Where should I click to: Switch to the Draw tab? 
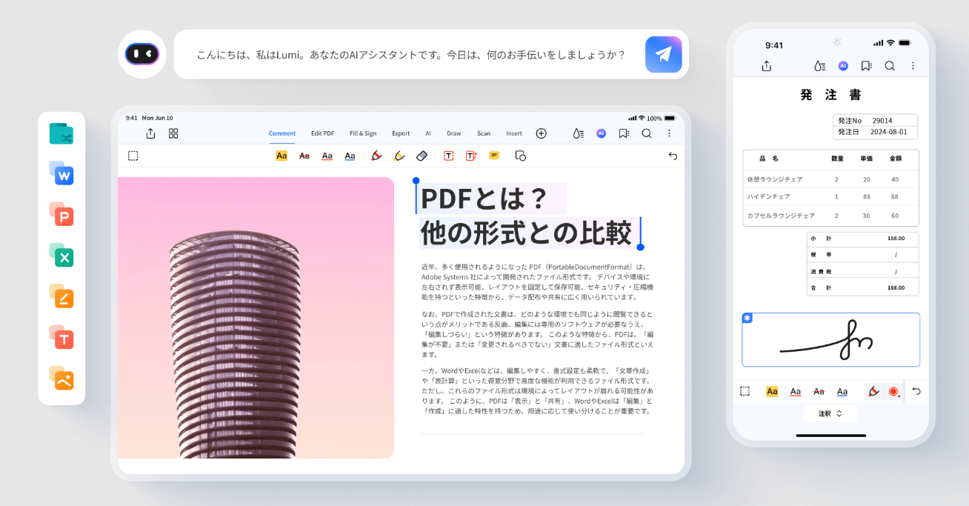[x=453, y=133]
